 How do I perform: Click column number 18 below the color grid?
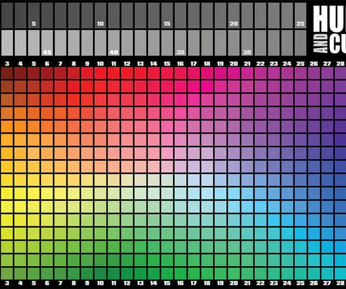207,283
